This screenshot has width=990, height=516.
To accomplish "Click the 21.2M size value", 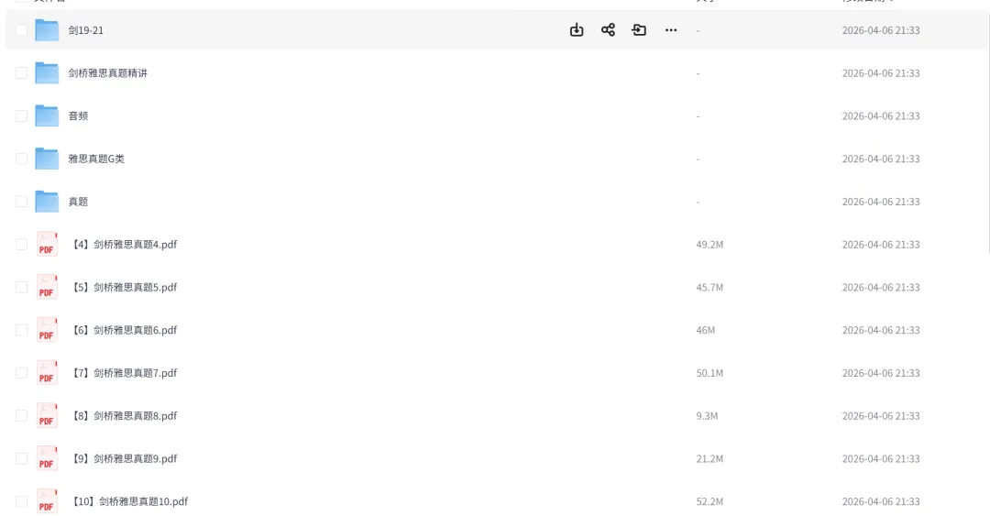I will tap(709, 458).
